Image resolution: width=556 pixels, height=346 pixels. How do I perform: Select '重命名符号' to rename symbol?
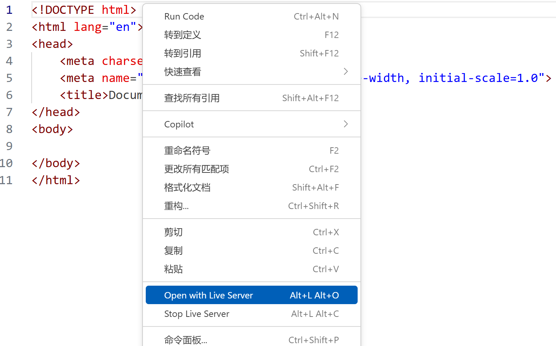pyautogui.click(x=187, y=150)
